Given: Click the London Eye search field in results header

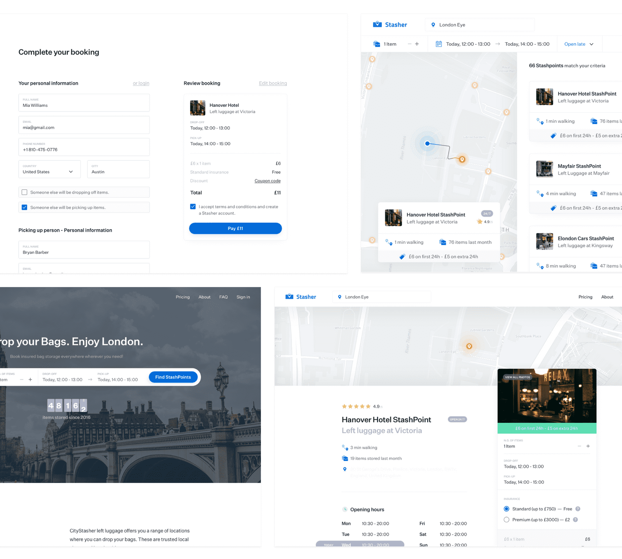Looking at the screenshot, I should 480,25.
